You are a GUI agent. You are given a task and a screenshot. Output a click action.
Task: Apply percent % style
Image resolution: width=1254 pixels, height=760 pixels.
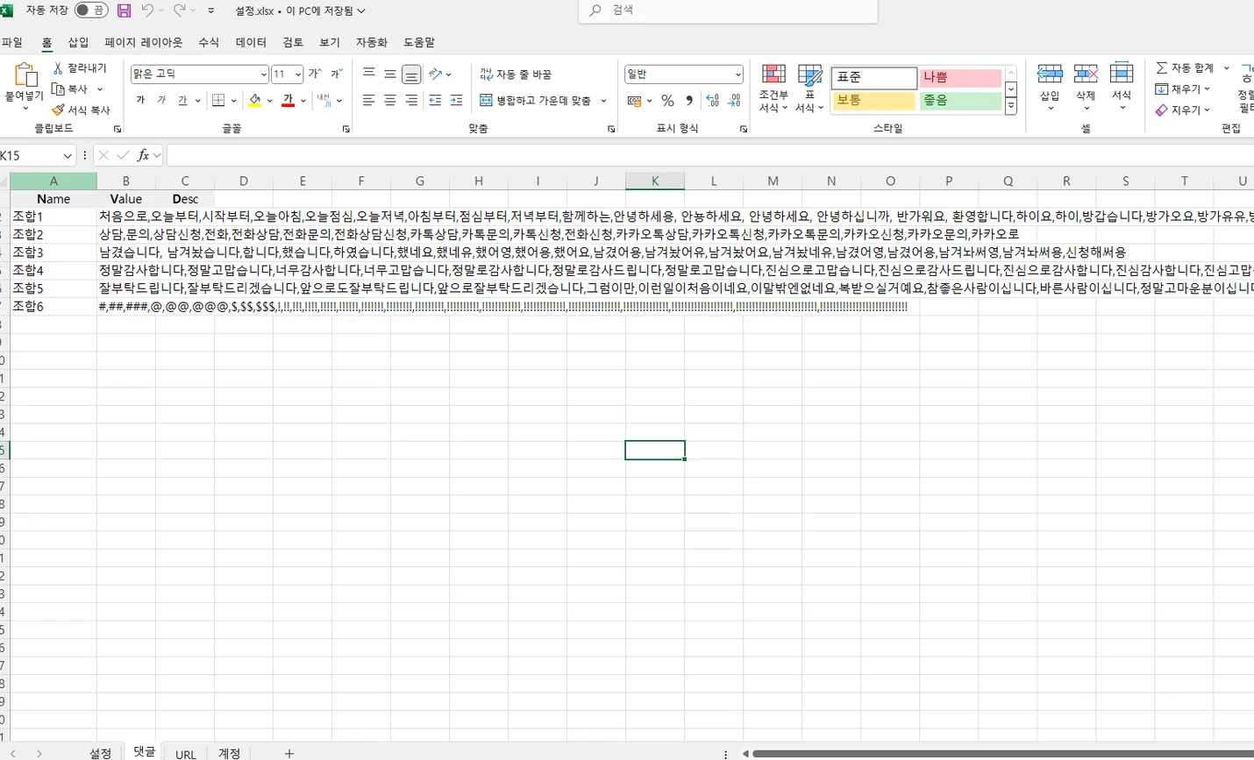(x=668, y=101)
